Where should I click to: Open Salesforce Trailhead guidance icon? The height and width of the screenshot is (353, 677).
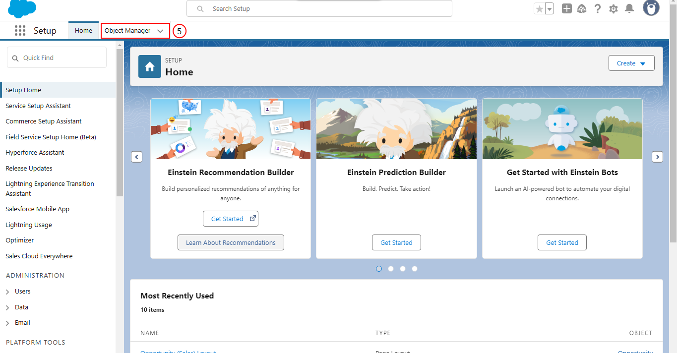coord(582,8)
